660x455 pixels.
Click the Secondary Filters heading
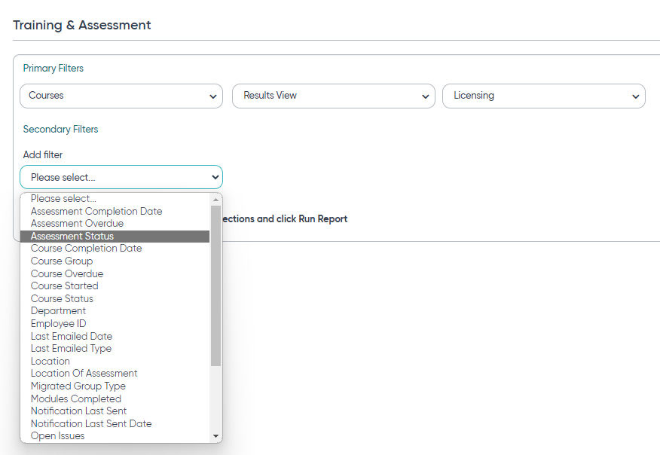(60, 130)
